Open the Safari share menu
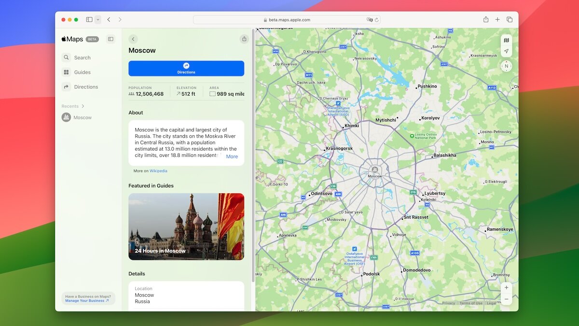 tap(486, 20)
